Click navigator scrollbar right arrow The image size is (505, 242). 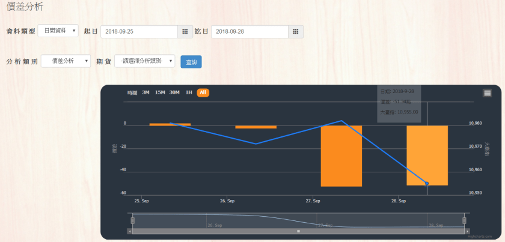467,231
